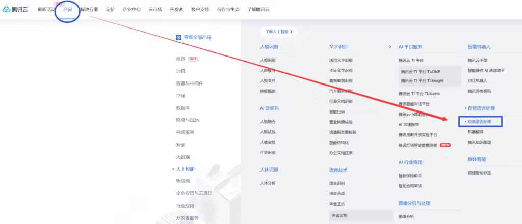Click the Tencent Cloud 腾讯云 logo
Screen dimensions: 522x224
click(x=15, y=9)
